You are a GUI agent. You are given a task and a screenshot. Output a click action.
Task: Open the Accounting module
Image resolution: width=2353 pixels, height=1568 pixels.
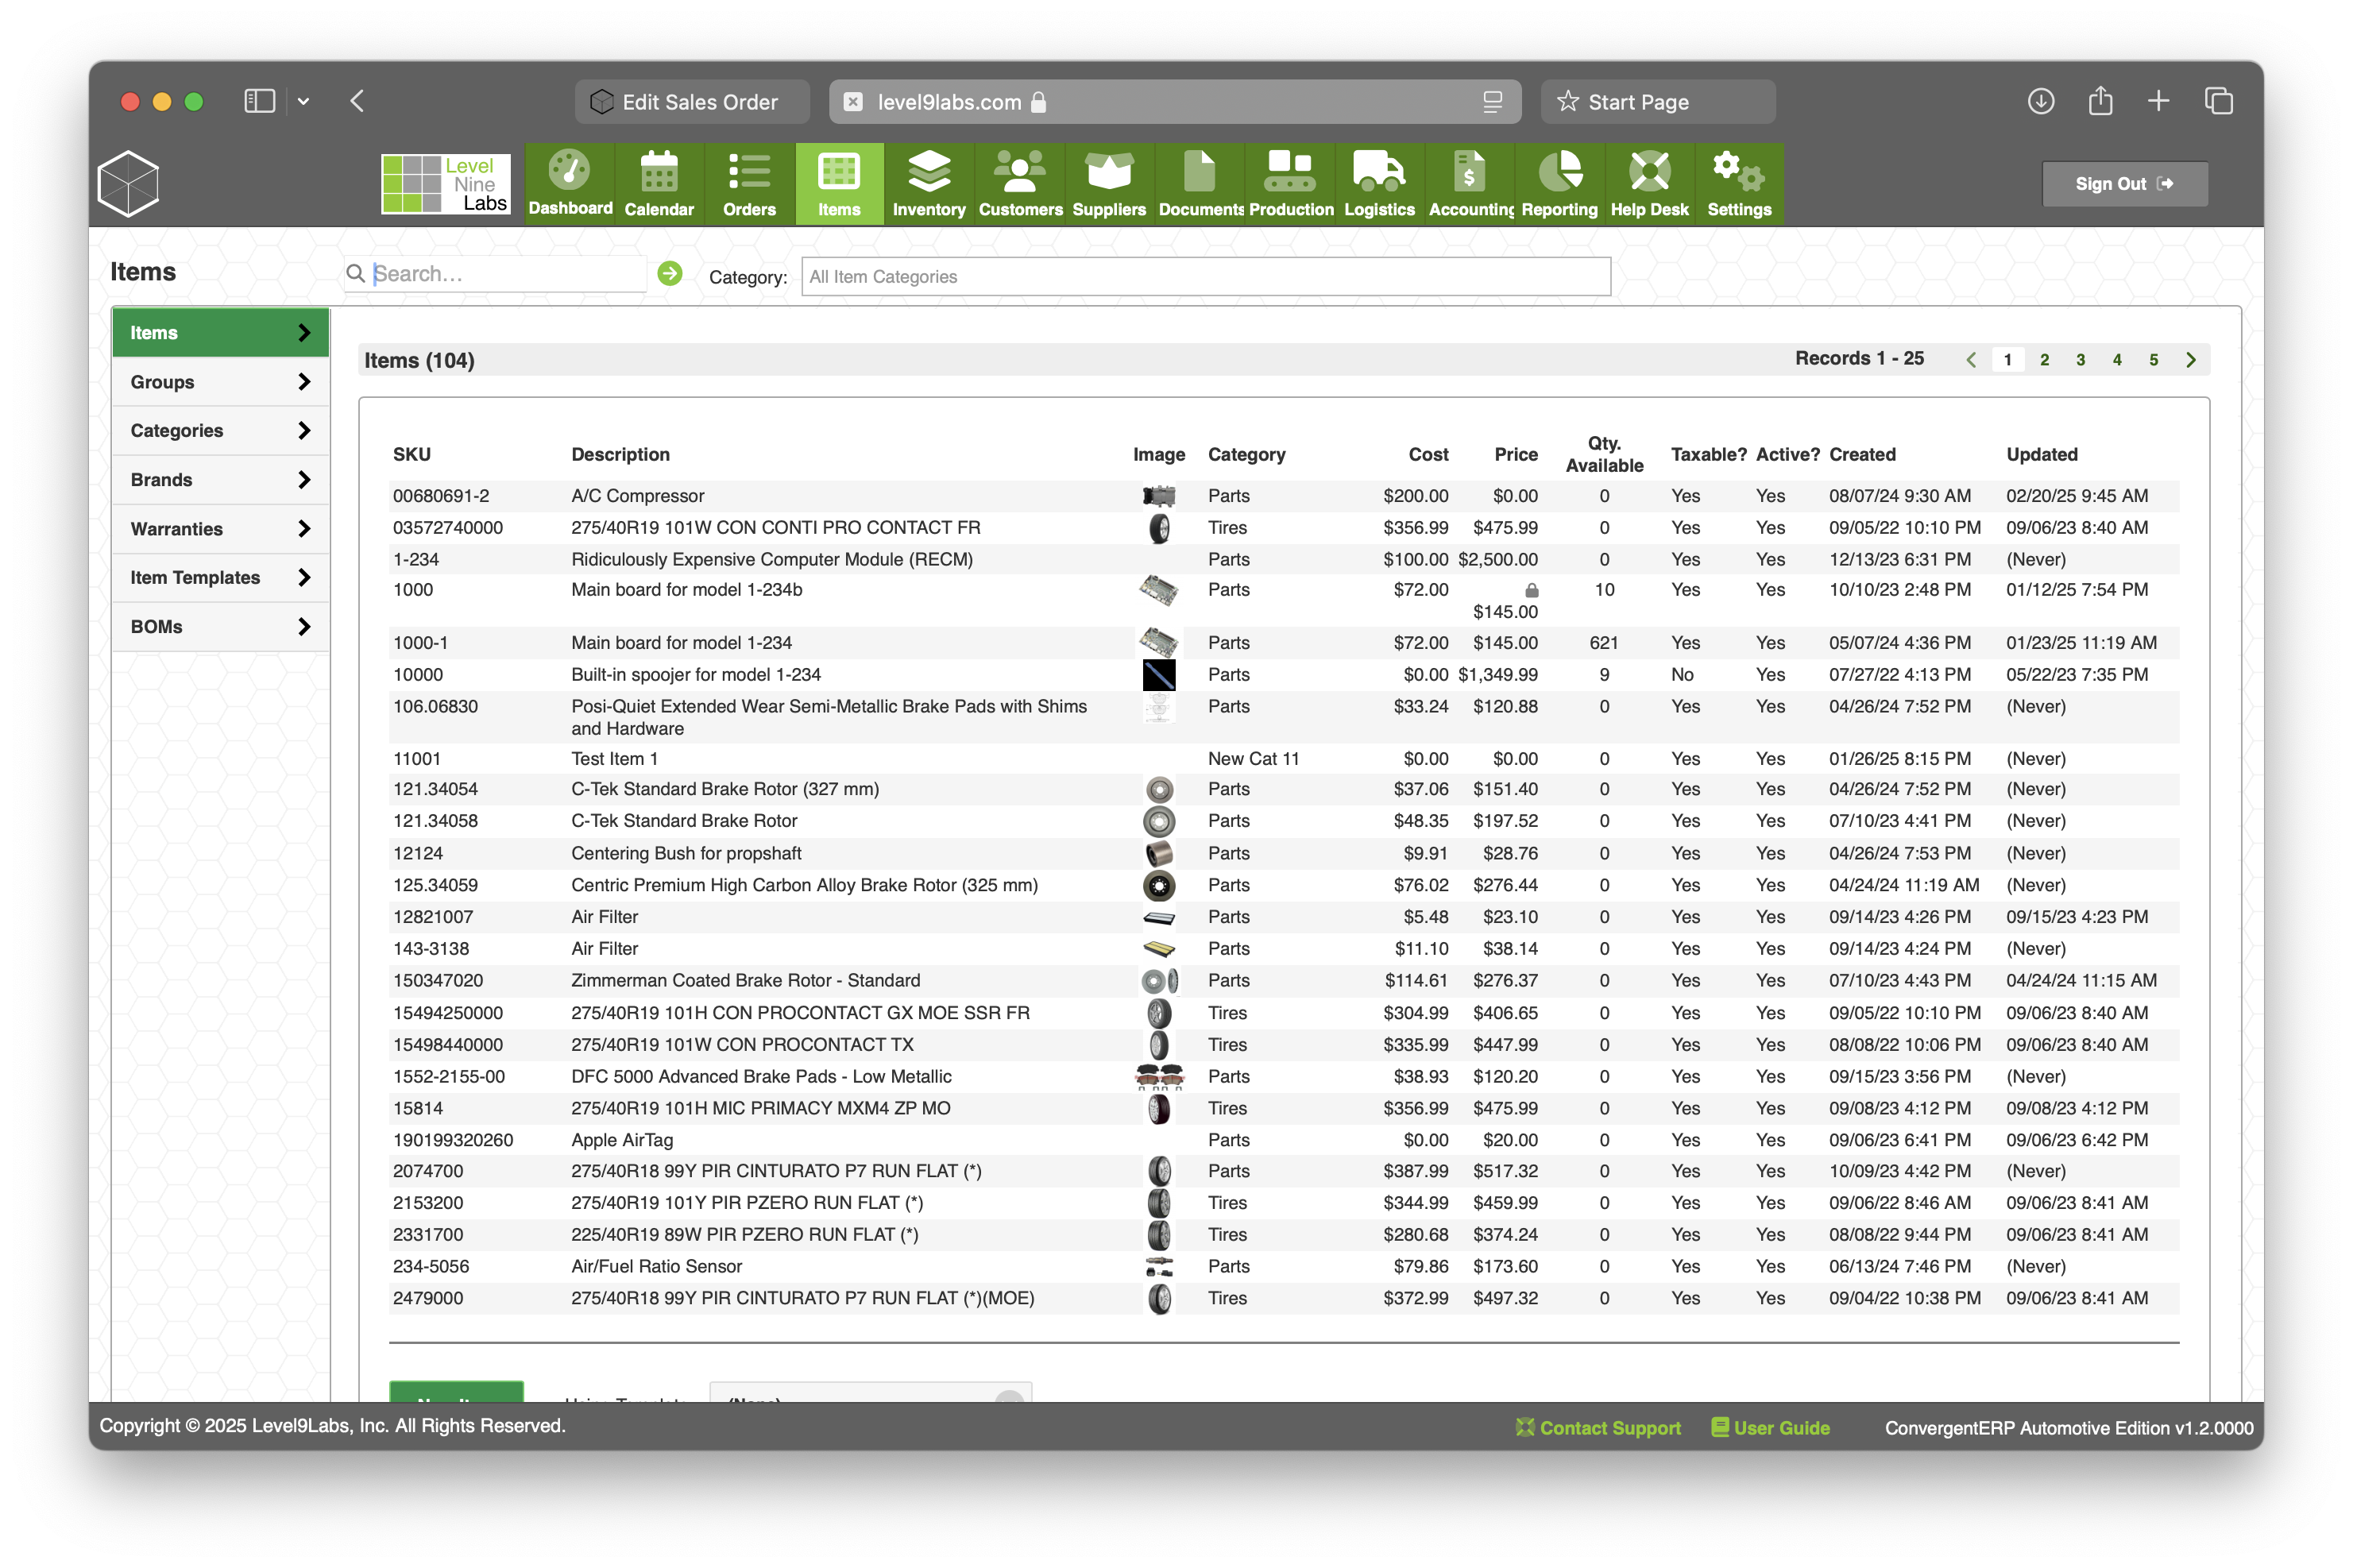coord(1469,183)
